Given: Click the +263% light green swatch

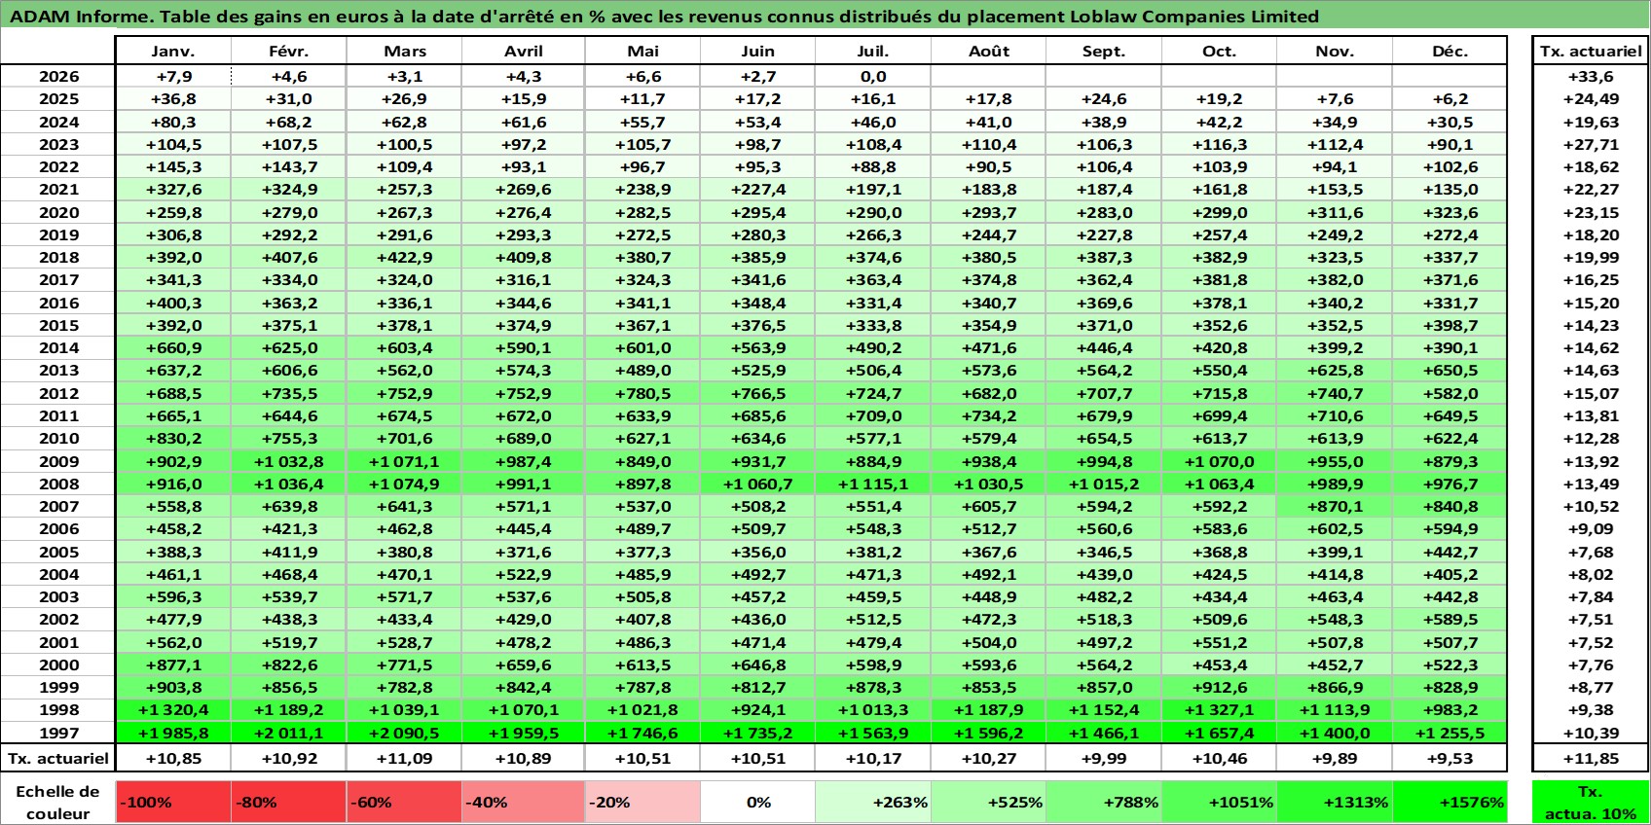Looking at the screenshot, I should click(873, 803).
